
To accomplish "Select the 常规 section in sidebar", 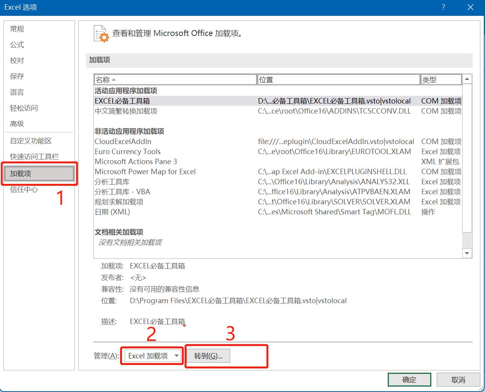I will tap(16, 29).
